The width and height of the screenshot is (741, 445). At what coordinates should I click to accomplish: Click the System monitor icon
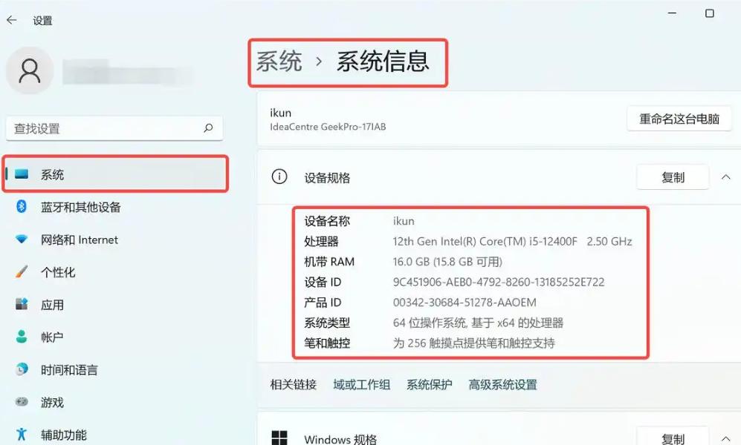(x=22, y=174)
